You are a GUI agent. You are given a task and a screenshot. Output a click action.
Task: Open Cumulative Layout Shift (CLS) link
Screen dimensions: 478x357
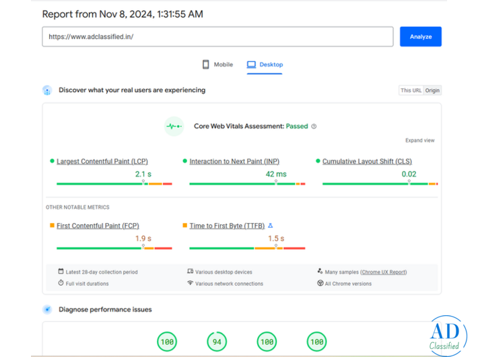click(x=367, y=161)
